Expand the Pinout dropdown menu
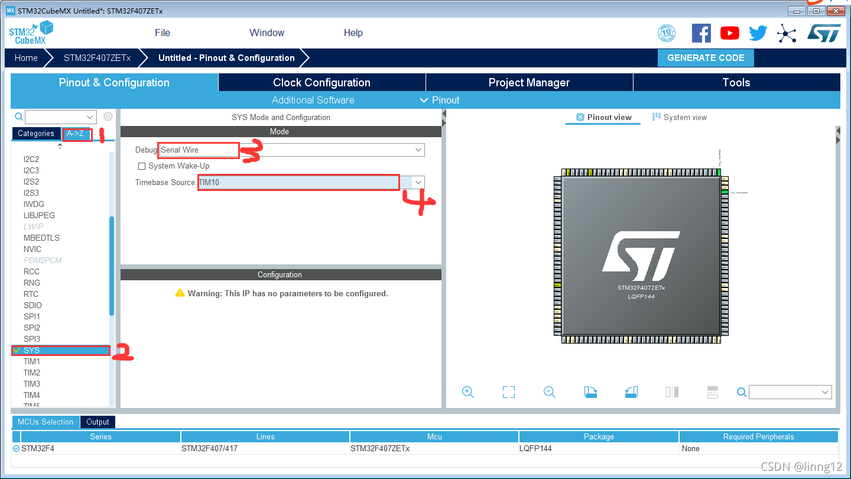Image resolution: width=851 pixels, height=479 pixels. 440,100
